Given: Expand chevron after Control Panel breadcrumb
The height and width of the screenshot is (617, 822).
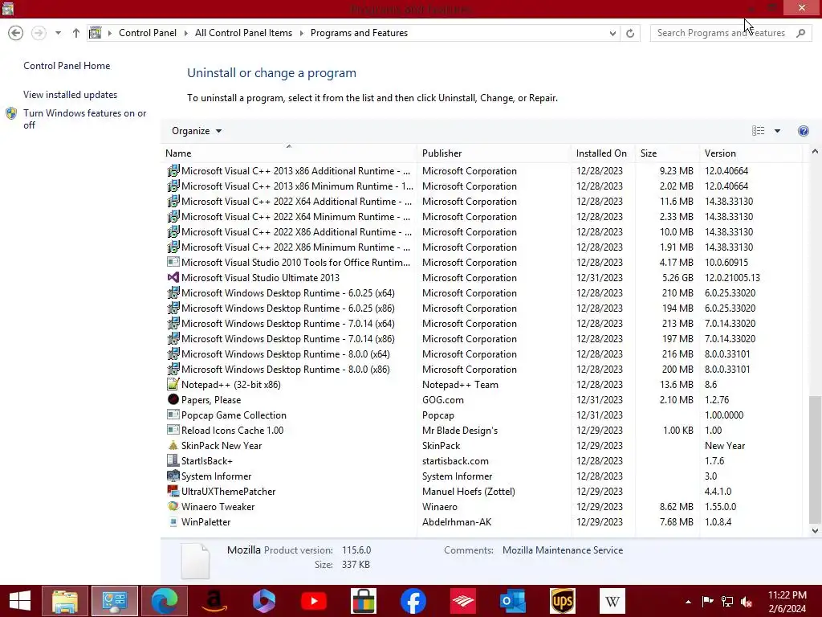Looking at the screenshot, I should pos(186,33).
